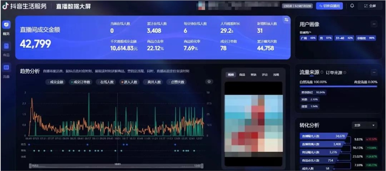The width and height of the screenshot is (386, 171).
Task: Click the timeline range slider right handle
Action: tap(202, 166)
